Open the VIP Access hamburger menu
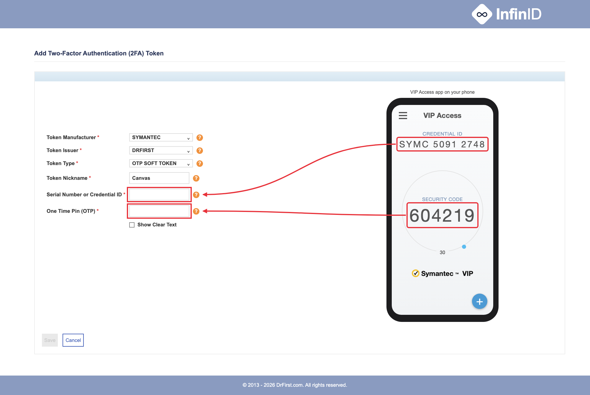This screenshot has width=590, height=395. [403, 116]
